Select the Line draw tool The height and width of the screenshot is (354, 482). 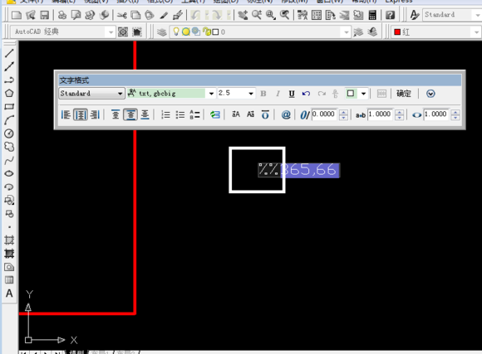9,53
